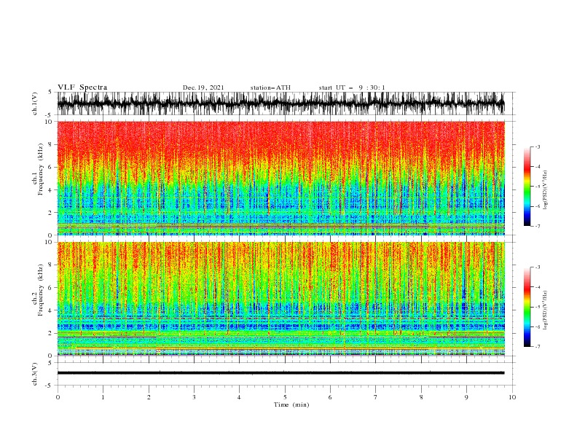Click the upper color scale bar
The width and height of the screenshot is (577, 446).
tap(527, 187)
